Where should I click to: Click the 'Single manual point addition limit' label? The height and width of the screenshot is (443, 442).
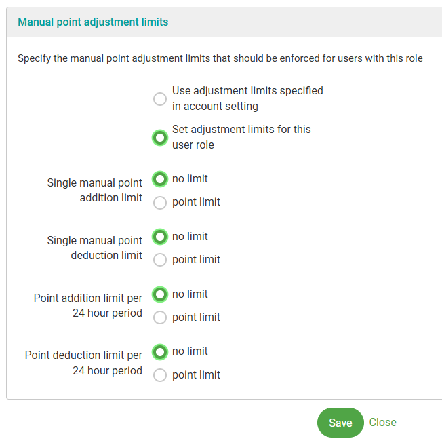pyautogui.click(x=95, y=191)
